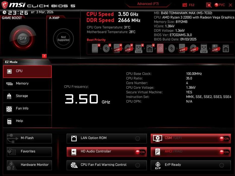This screenshot has width=235, height=176.
Task: Click the A-XMP Not Supported dial
Action: [x=63, y=38]
